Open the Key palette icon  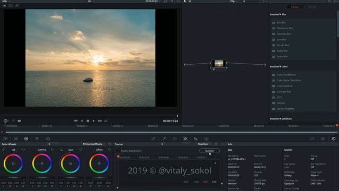207,138
